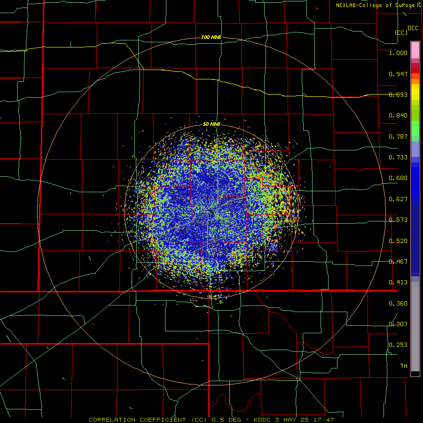The image size is (423, 423).
Task: Click the radar site center marker
Action: point(211,211)
